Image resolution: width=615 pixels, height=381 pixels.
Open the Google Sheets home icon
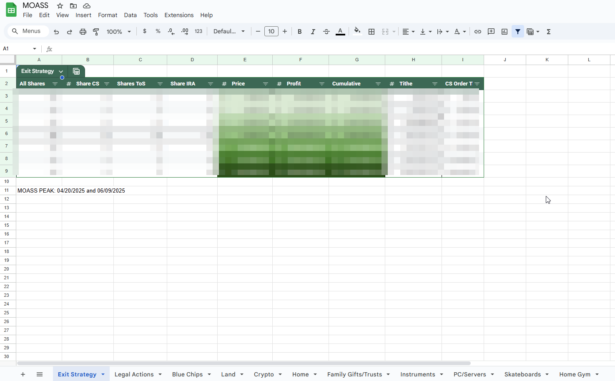click(x=11, y=10)
